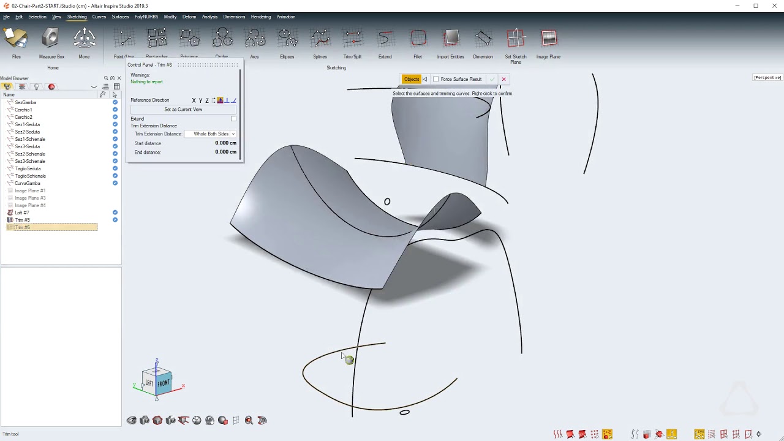Show Model Browser table view icon
The width and height of the screenshot is (784, 441).
pyautogui.click(x=116, y=87)
